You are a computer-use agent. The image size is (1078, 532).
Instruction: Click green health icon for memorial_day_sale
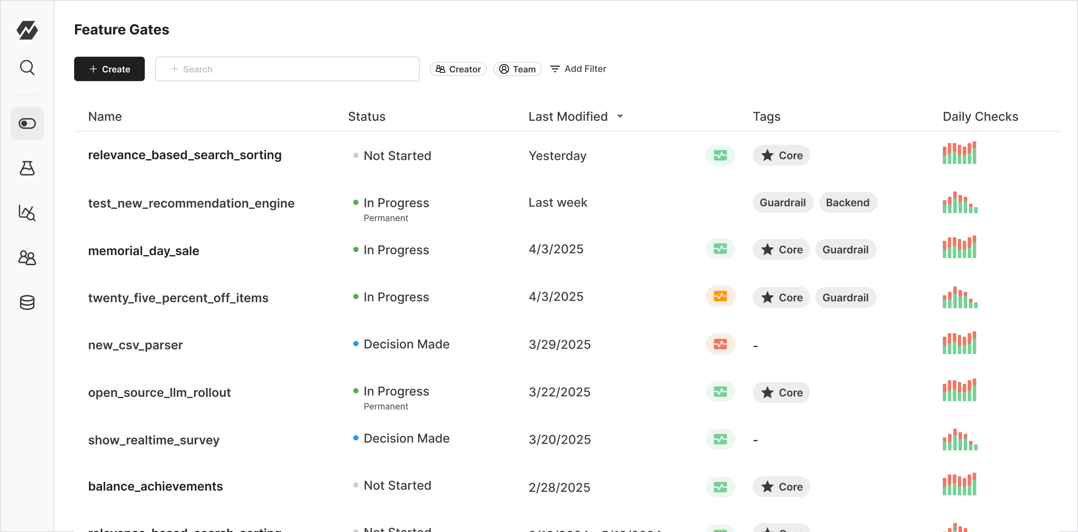pyautogui.click(x=720, y=249)
